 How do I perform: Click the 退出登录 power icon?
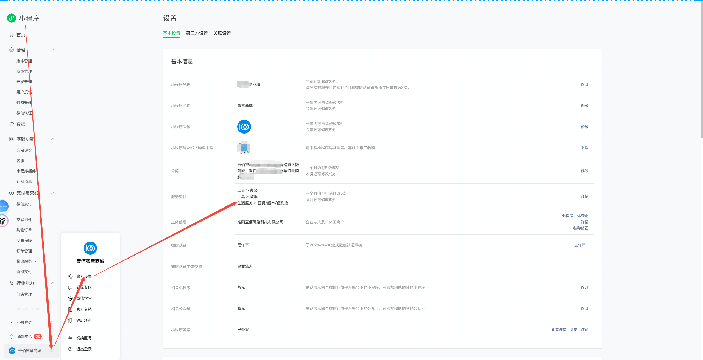[70, 349]
